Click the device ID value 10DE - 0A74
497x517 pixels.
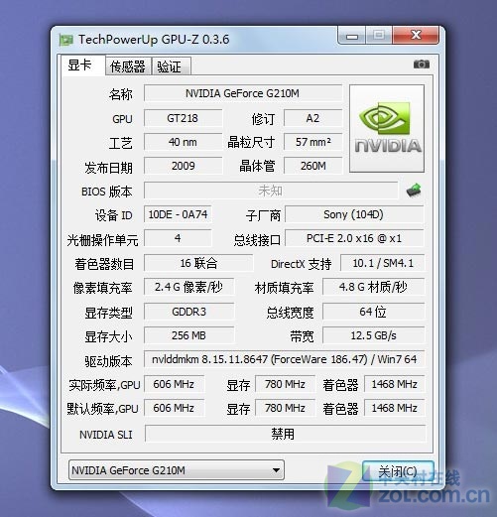tap(178, 214)
